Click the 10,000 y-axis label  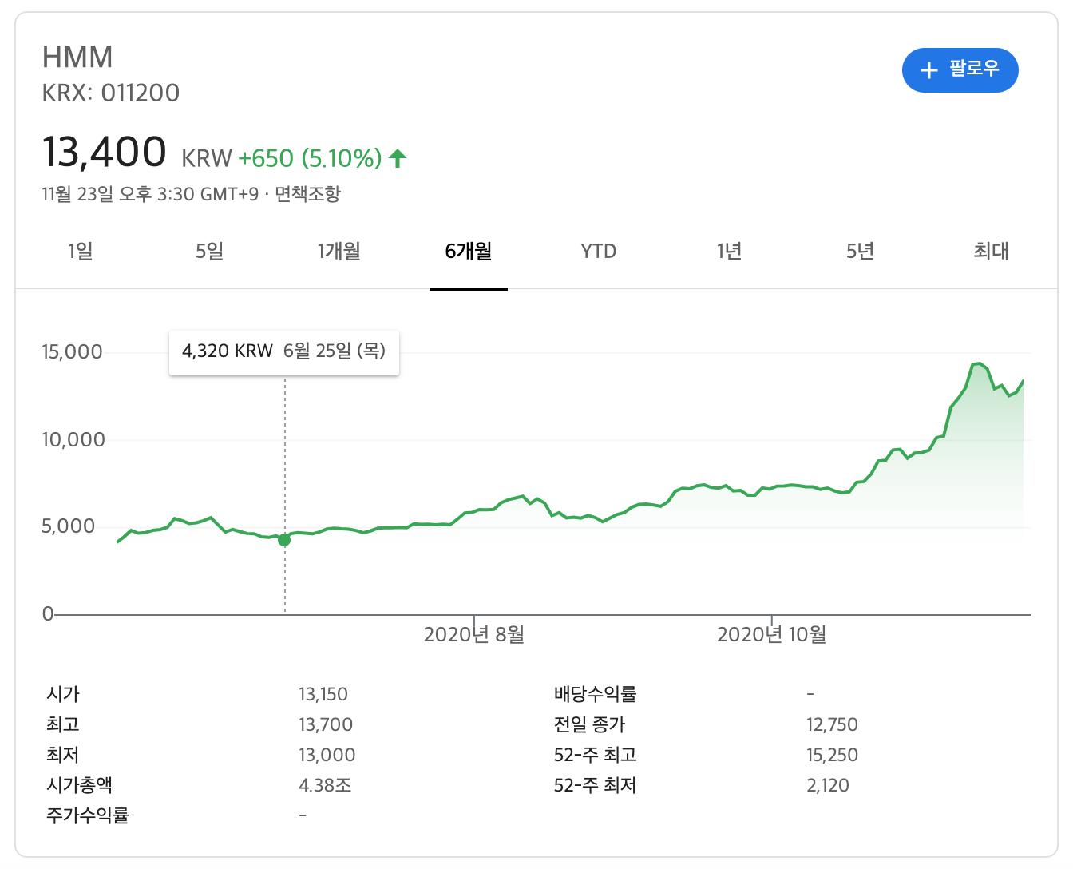click(73, 440)
